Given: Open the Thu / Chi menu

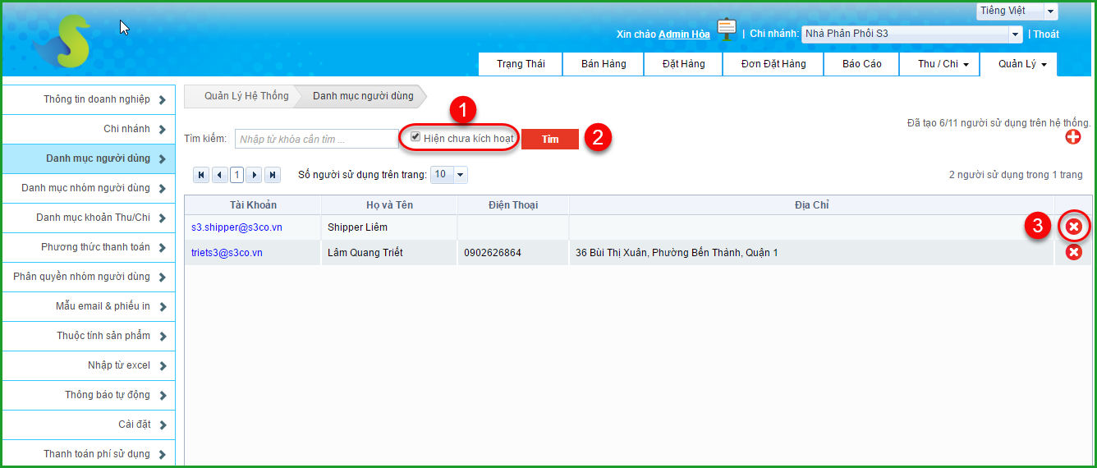Looking at the screenshot, I should pos(943,64).
